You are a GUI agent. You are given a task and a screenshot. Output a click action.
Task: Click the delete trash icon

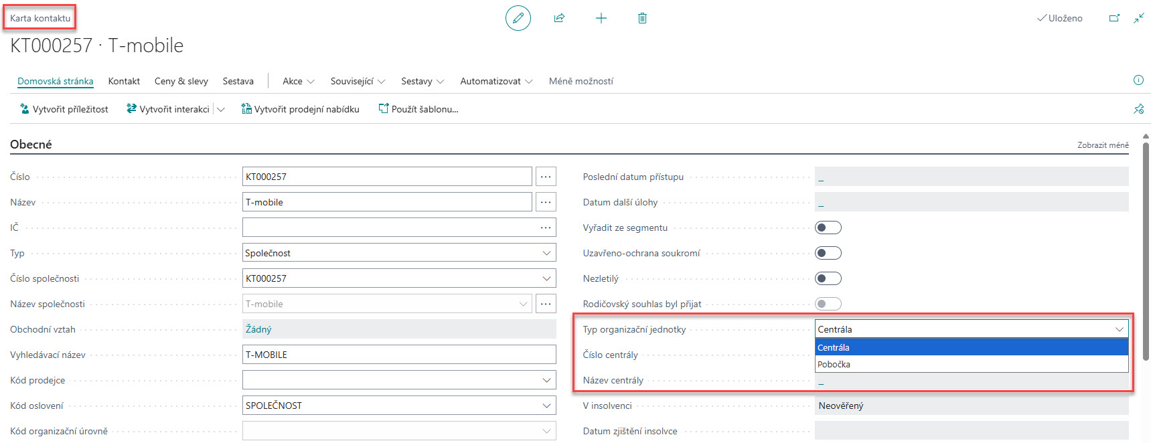(642, 18)
